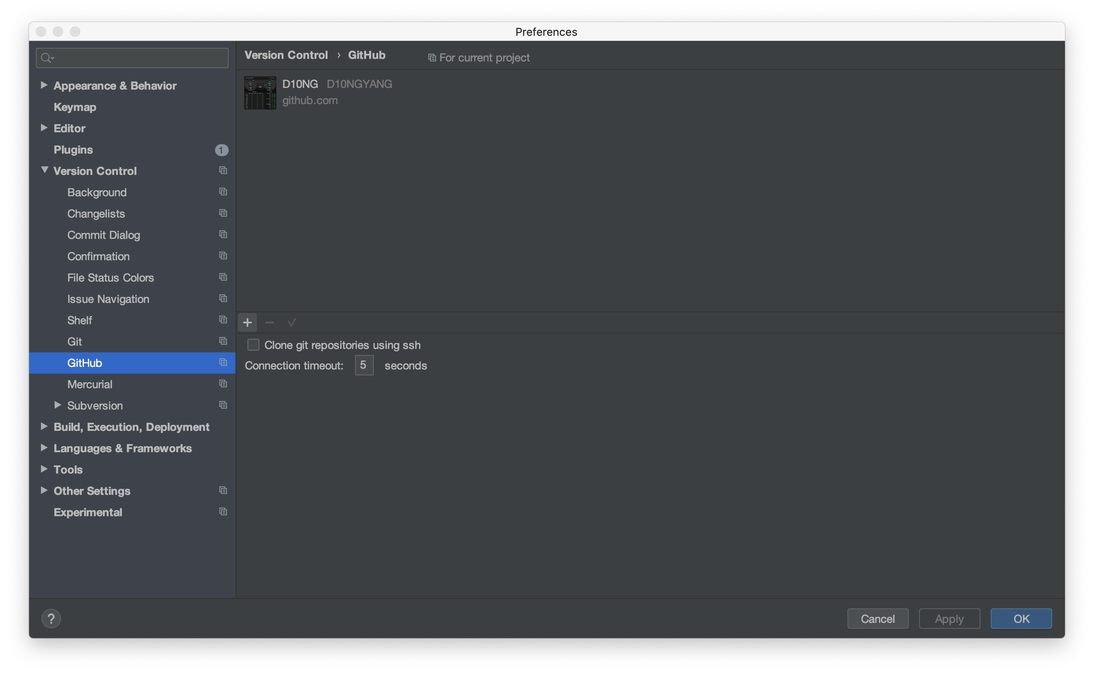The width and height of the screenshot is (1094, 674).
Task: Open help with the question mark button
Action: tap(51, 618)
